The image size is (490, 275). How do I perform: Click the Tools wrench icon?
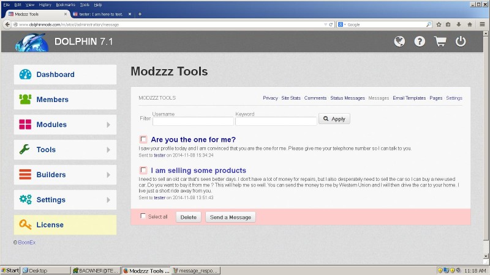[24, 149]
